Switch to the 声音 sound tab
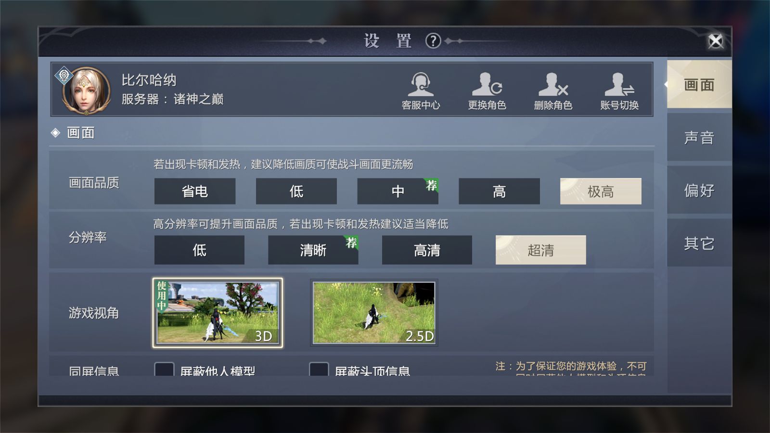Image resolution: width=770 pixels, height=433 pixels. pos(699,138)
